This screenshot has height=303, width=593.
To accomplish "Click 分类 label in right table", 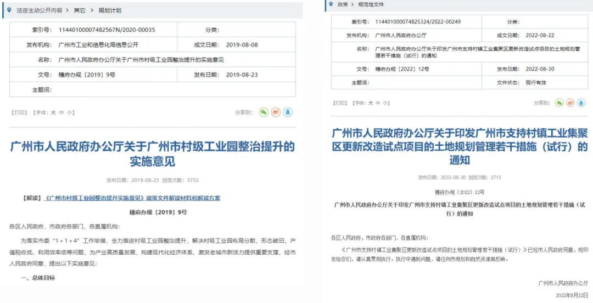I will [513, 21].
